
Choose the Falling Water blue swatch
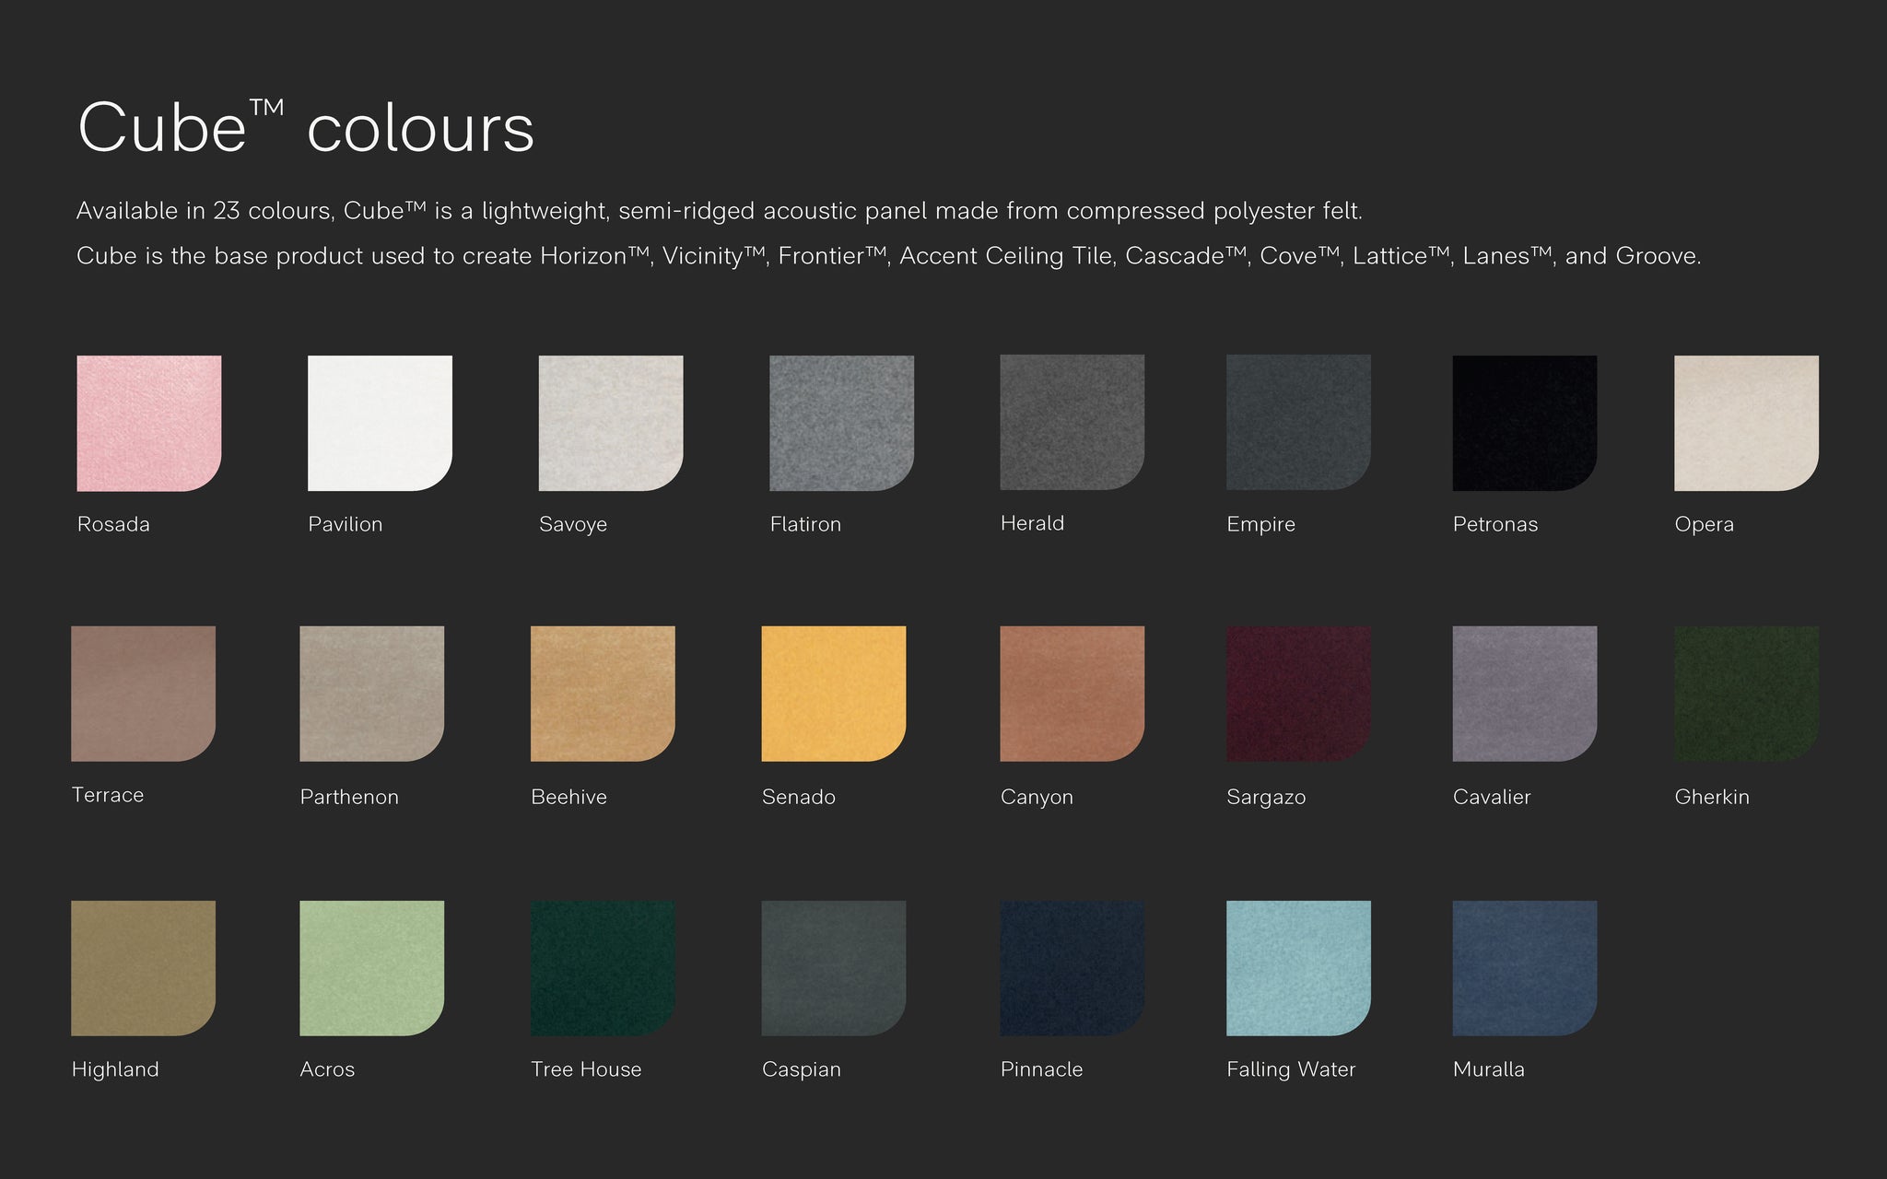click(x=1298, y=968)
